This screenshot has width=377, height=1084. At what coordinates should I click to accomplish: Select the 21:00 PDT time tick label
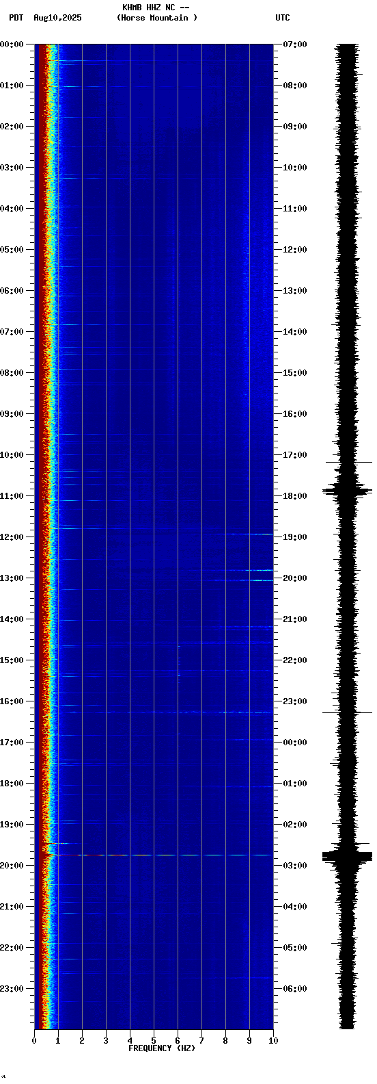click(12, 907)
